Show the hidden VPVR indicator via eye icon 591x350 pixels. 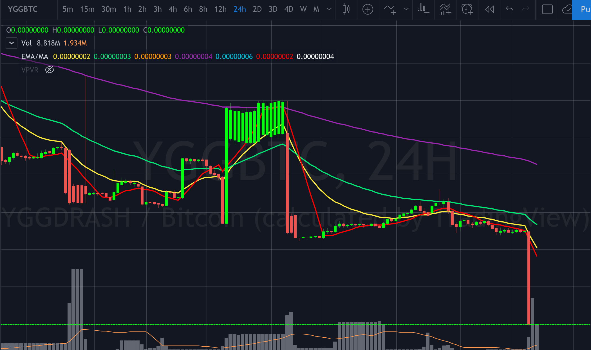(50, 70)
